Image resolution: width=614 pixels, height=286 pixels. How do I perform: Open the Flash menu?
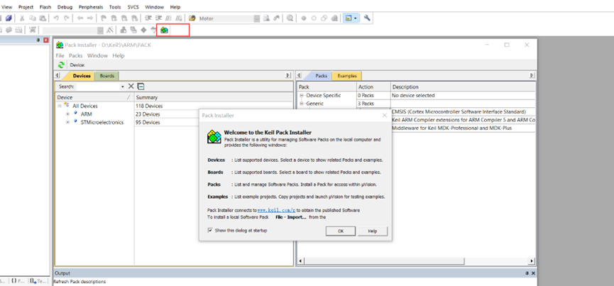point(45,7)
